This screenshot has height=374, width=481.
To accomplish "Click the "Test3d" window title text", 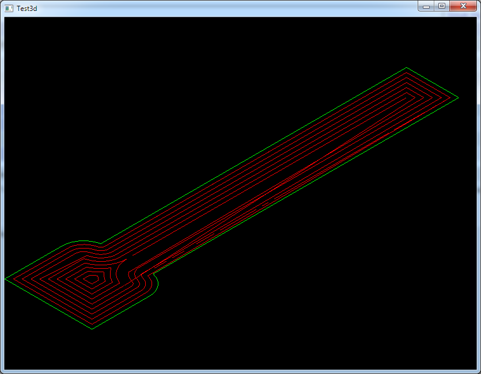I will coord(27,9).
